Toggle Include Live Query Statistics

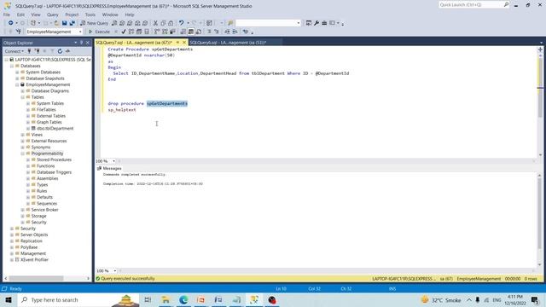point(165,32)
